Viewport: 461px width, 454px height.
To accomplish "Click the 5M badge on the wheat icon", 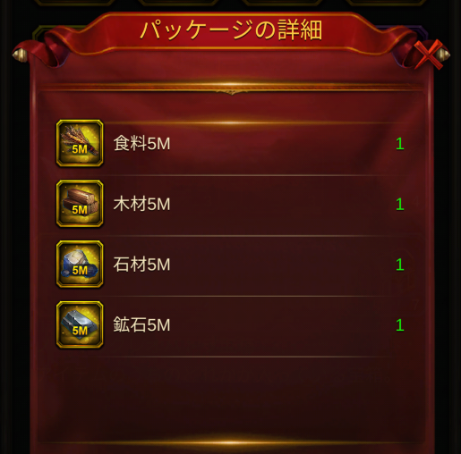I will click(x=80, y=149).
